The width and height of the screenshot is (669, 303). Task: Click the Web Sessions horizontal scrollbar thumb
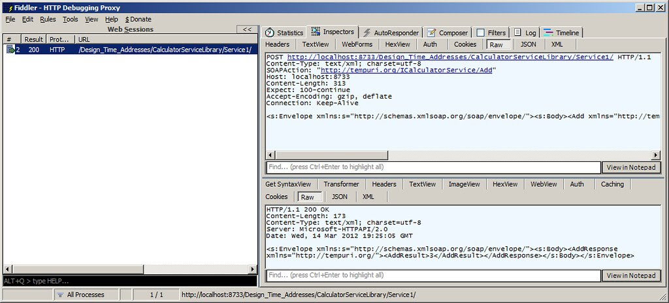(78, 269)
